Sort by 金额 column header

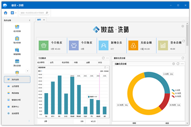coord(88,62)
